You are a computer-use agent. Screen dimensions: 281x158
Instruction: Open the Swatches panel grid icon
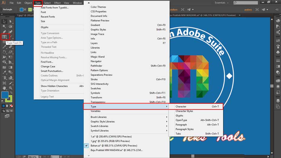tap(278, 41)
